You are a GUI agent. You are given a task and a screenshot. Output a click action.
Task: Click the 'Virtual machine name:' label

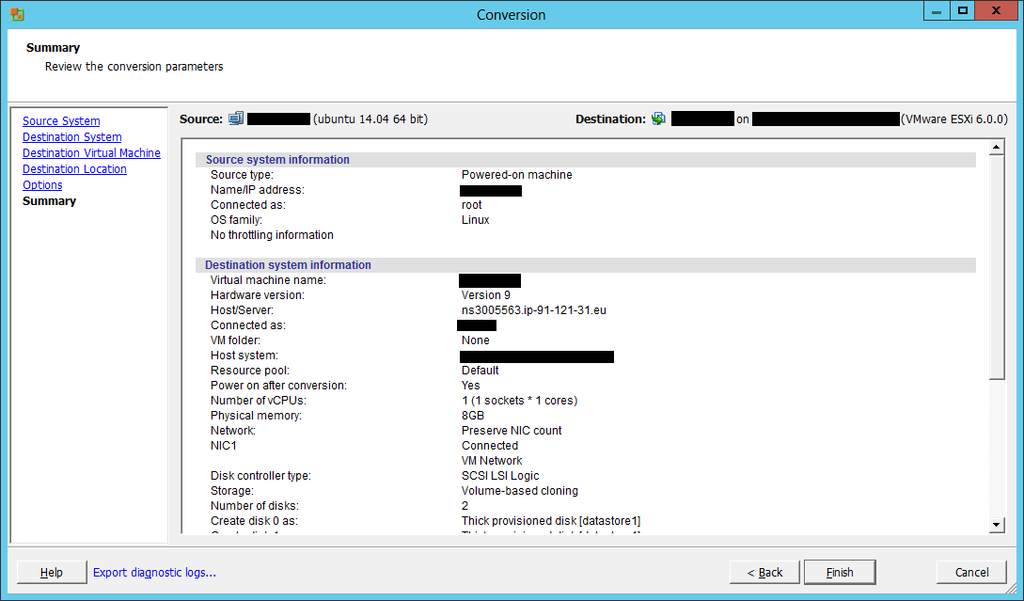268,279
